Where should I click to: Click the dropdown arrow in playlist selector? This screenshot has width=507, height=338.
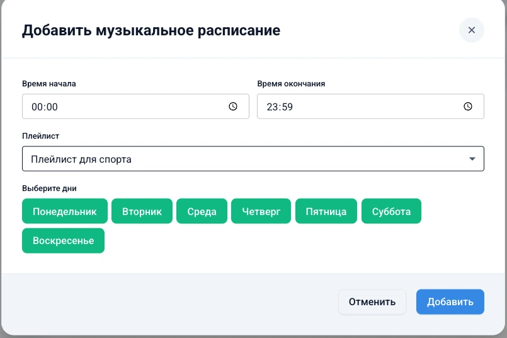(x=472, y=159)
